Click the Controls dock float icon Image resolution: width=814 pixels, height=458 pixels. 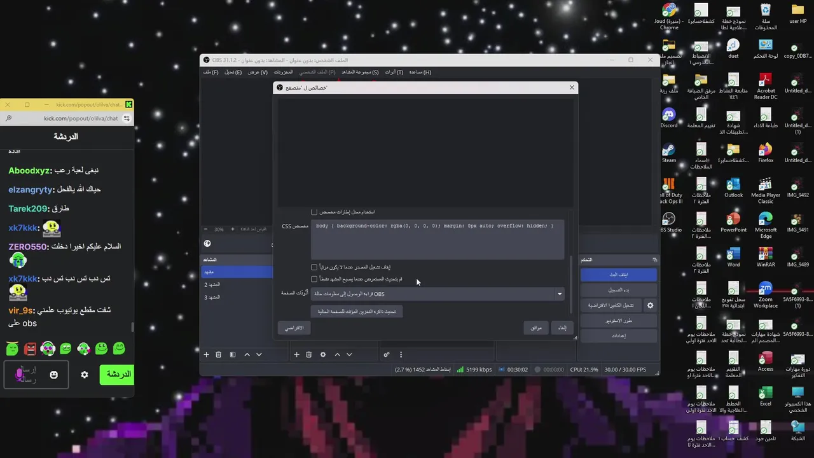pyautogui.click(x=654, y=260)
